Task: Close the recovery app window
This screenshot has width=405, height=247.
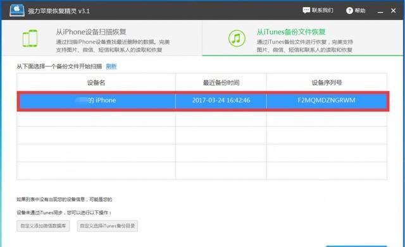Action: (x=393, y=11)
